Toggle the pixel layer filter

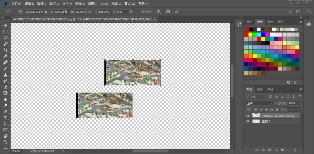[271, 97]
